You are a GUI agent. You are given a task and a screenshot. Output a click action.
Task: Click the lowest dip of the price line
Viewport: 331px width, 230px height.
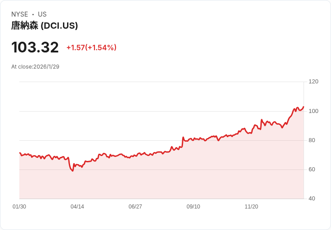click(72, 171)
